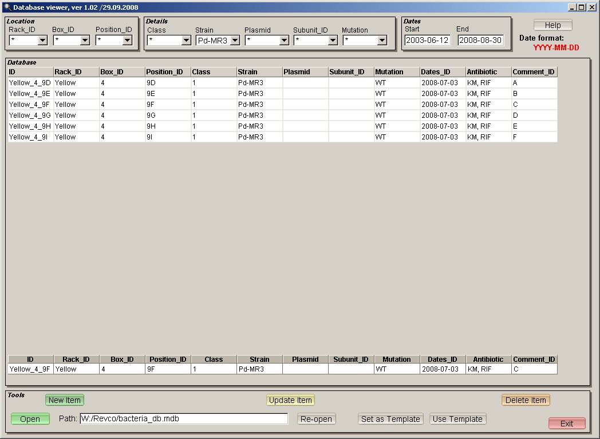600x439 pixels.
Task: Click the top Class column header
Action: coord(214,72)
